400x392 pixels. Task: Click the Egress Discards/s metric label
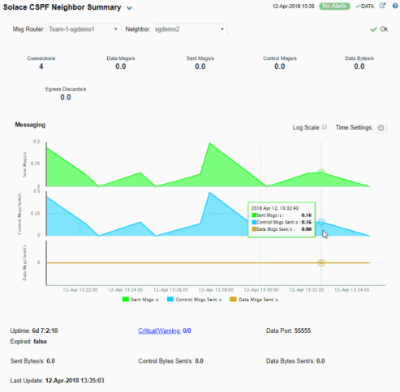66,89
